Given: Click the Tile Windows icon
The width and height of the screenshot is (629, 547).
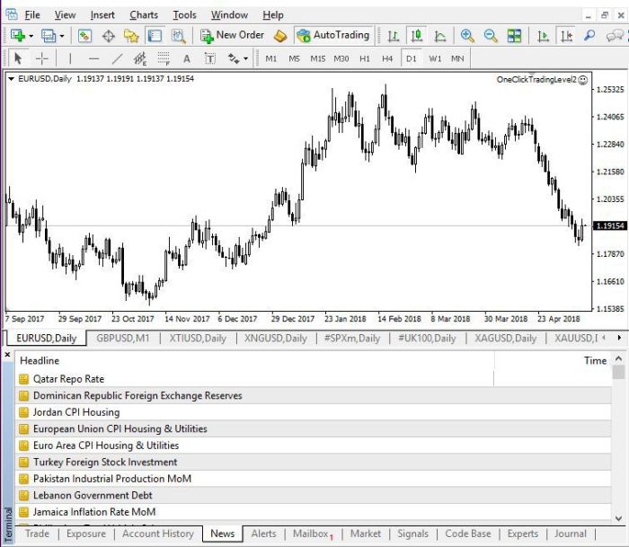Looking at the screenshot, I should click(x=514, y=36).
